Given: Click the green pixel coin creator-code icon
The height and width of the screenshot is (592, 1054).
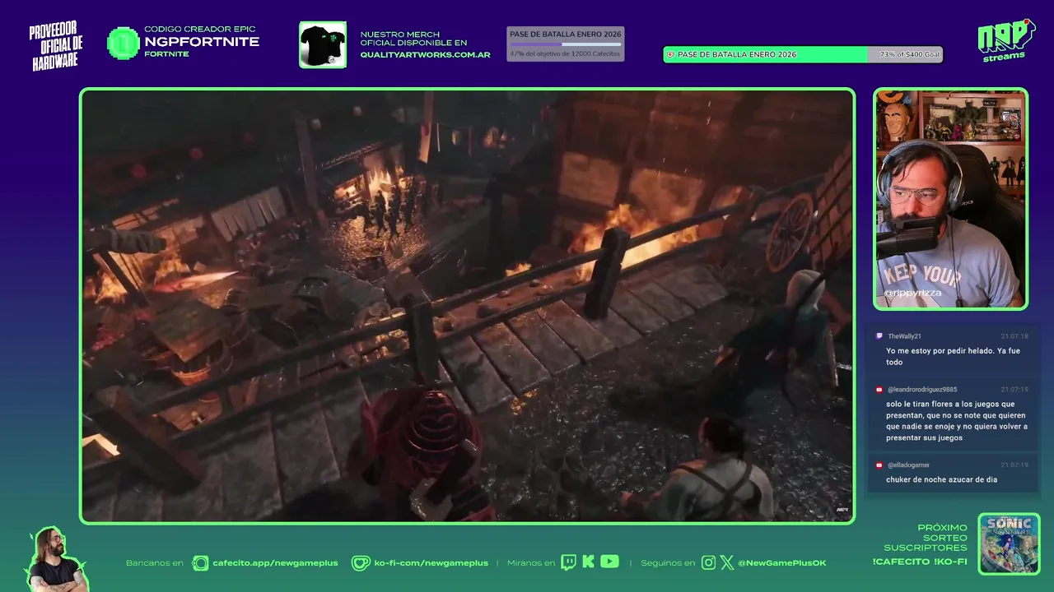Looking at the screenshot, I should click(x=124, y=43).
